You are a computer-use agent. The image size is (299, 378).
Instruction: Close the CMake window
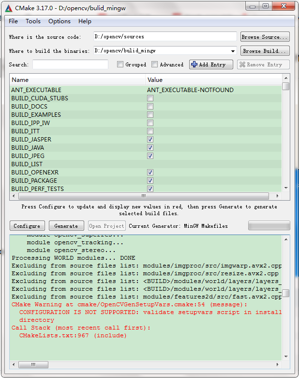point(284,6)
